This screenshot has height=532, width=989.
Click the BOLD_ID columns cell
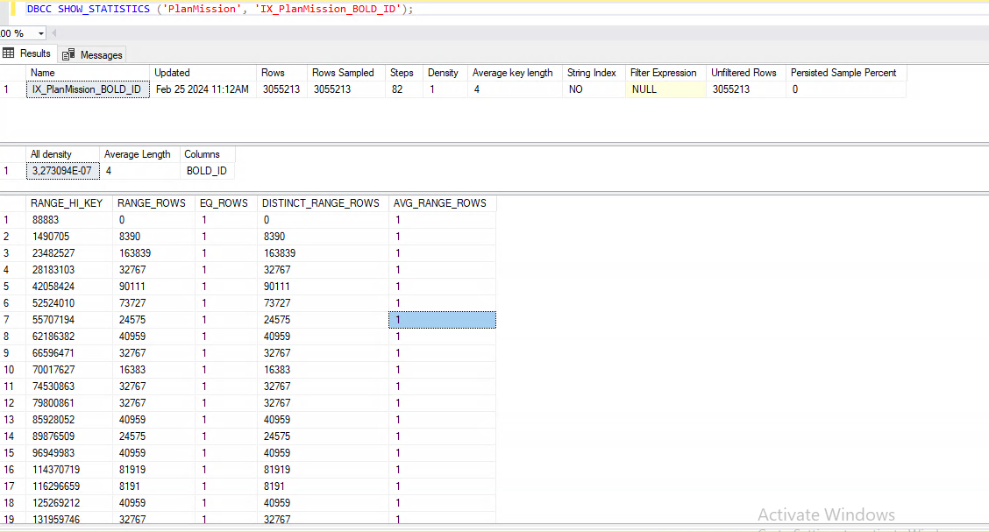click(x=208, y=171)
